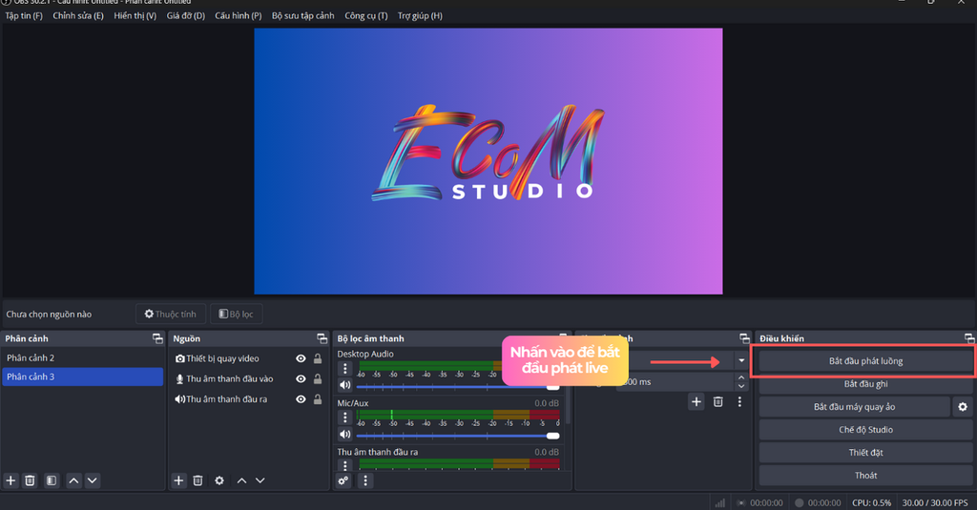Open virtual camera settings gear
Image resolution: width=977 pixels, height=510 pixels.
(x=963, y=407)
